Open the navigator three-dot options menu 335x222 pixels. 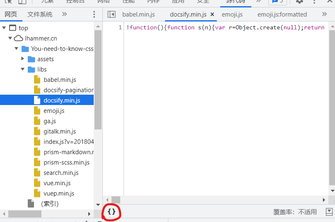(94, 14)
